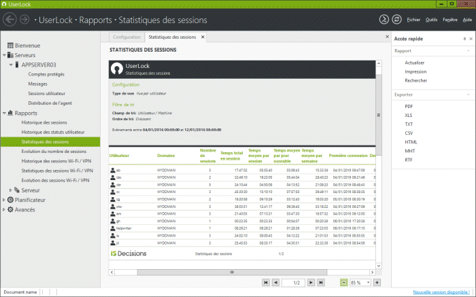Open Sessions utilisateur in tree
476x297 pixels.
coord(47,93)
